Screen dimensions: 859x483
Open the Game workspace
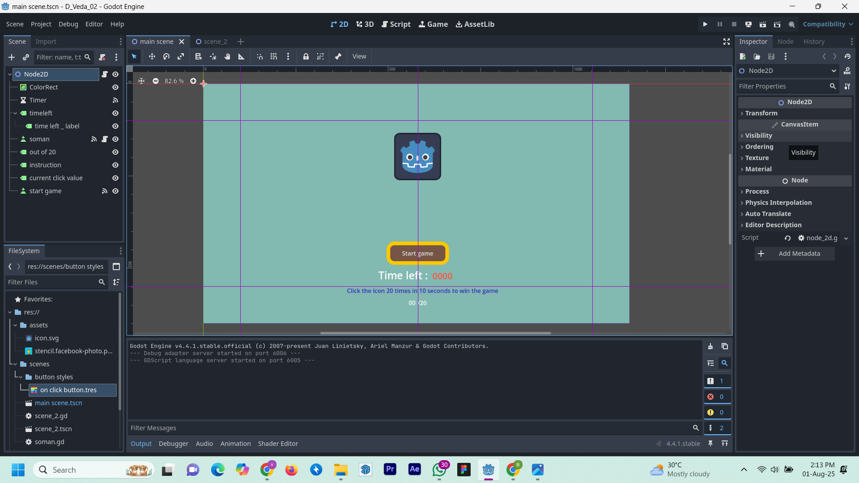pos(433,24)
